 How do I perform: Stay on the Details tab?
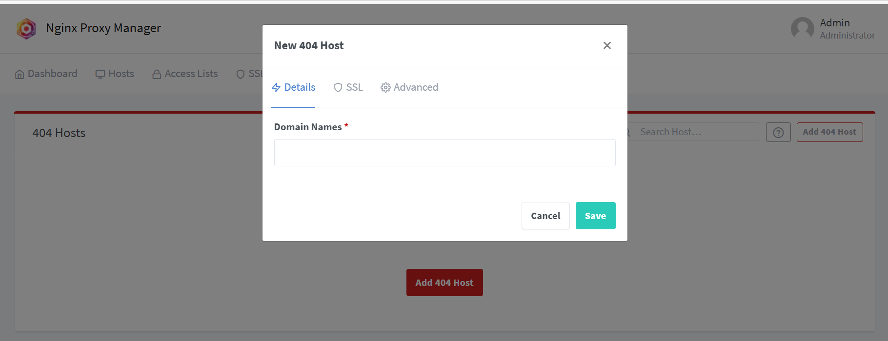tap(299, 87)
